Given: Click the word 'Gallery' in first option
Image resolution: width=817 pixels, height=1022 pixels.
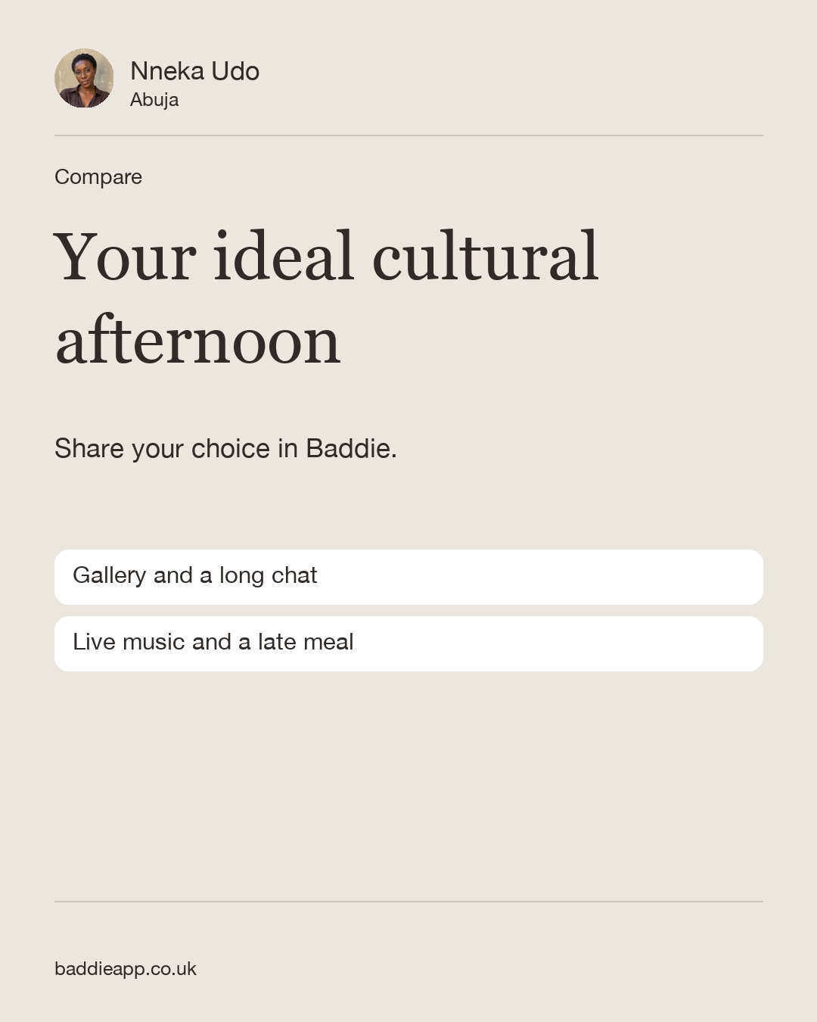Looking at the screenshot, I should point(110,575).
